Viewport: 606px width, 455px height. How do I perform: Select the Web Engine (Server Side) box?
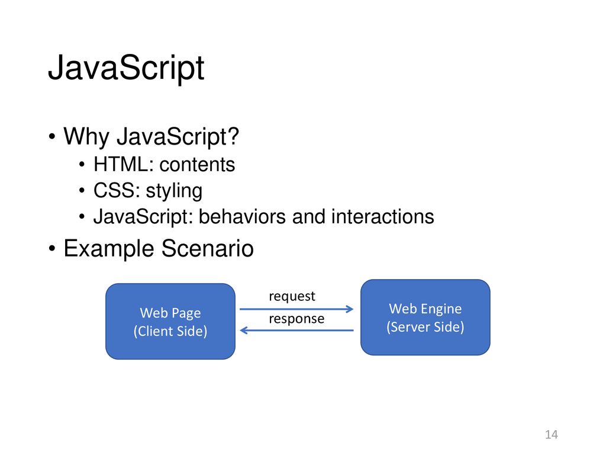(x=426, y=318)
